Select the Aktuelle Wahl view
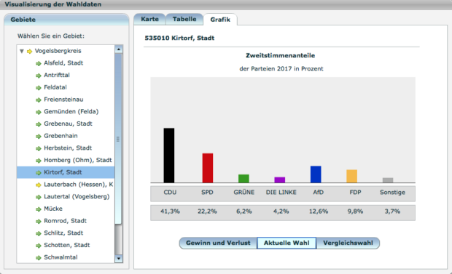 coord(287,243)
